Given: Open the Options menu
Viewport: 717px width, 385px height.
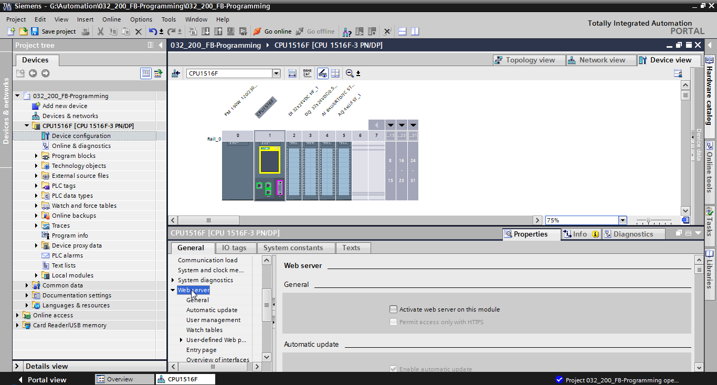Looking at the screenshot, I should pos(141,19).
